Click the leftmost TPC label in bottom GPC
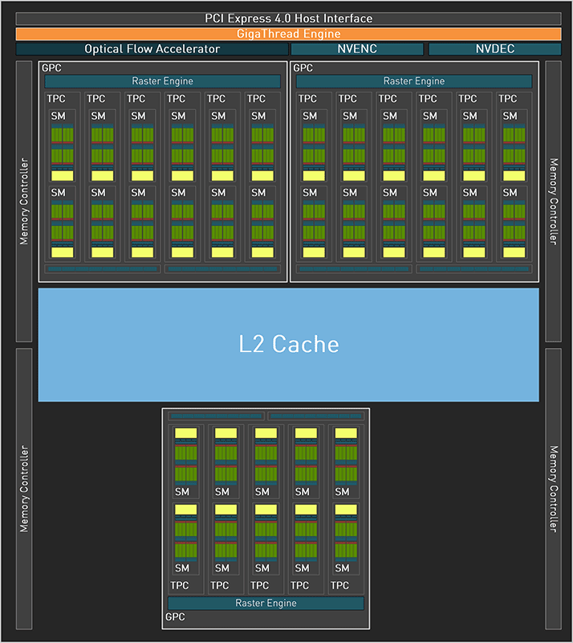This screenshot has width=573, height=643. coord(180,585)
